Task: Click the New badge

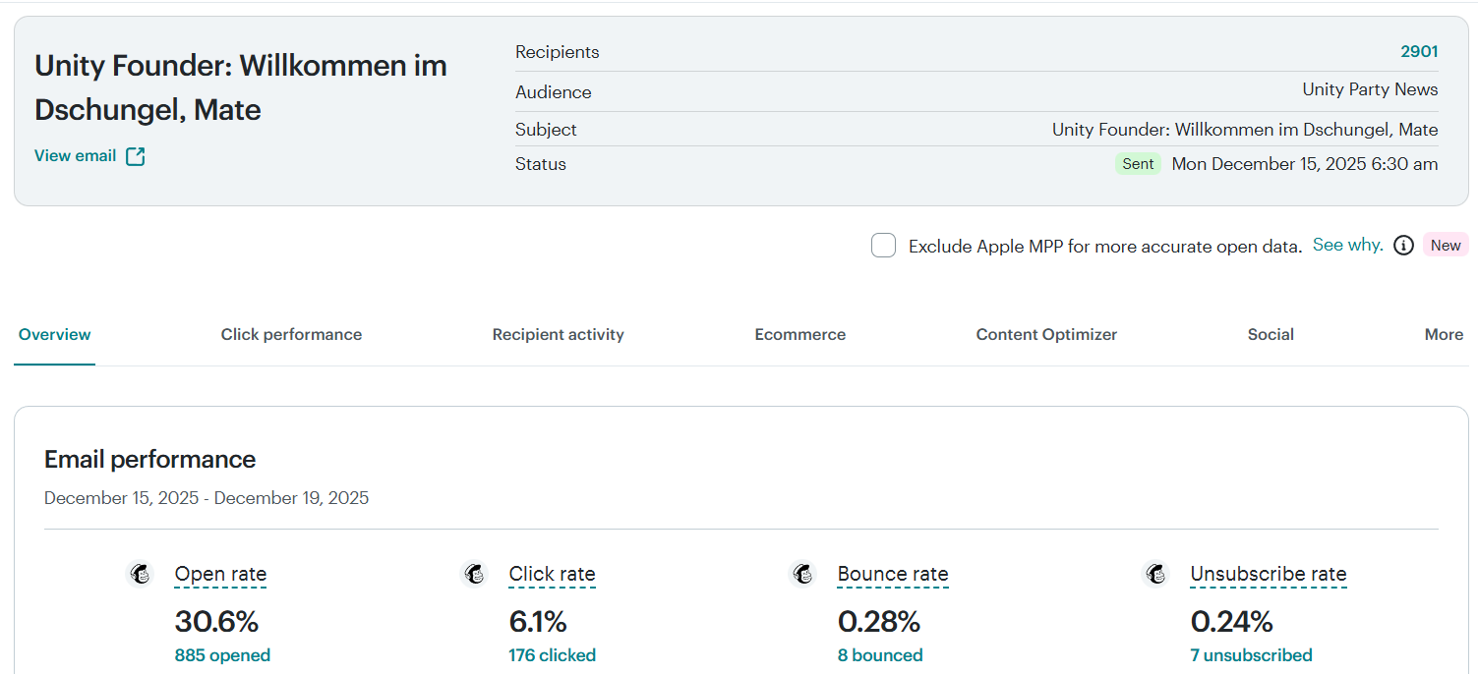Action: (x=1446, y=246)
